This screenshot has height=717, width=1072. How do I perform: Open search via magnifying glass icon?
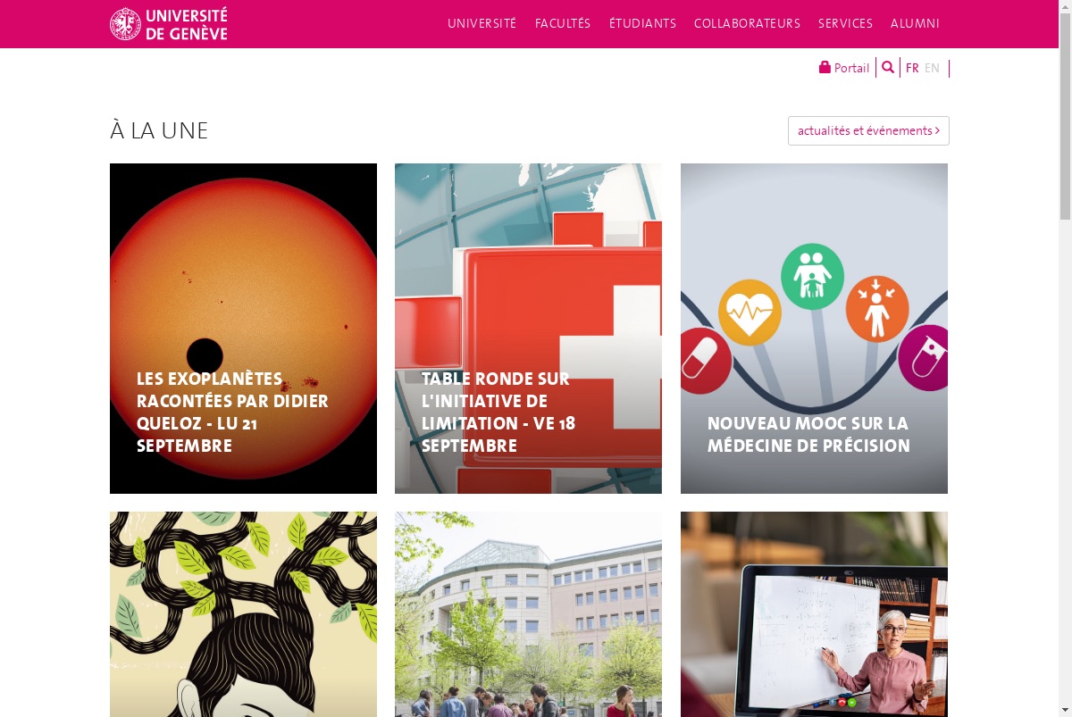[888, 67]
